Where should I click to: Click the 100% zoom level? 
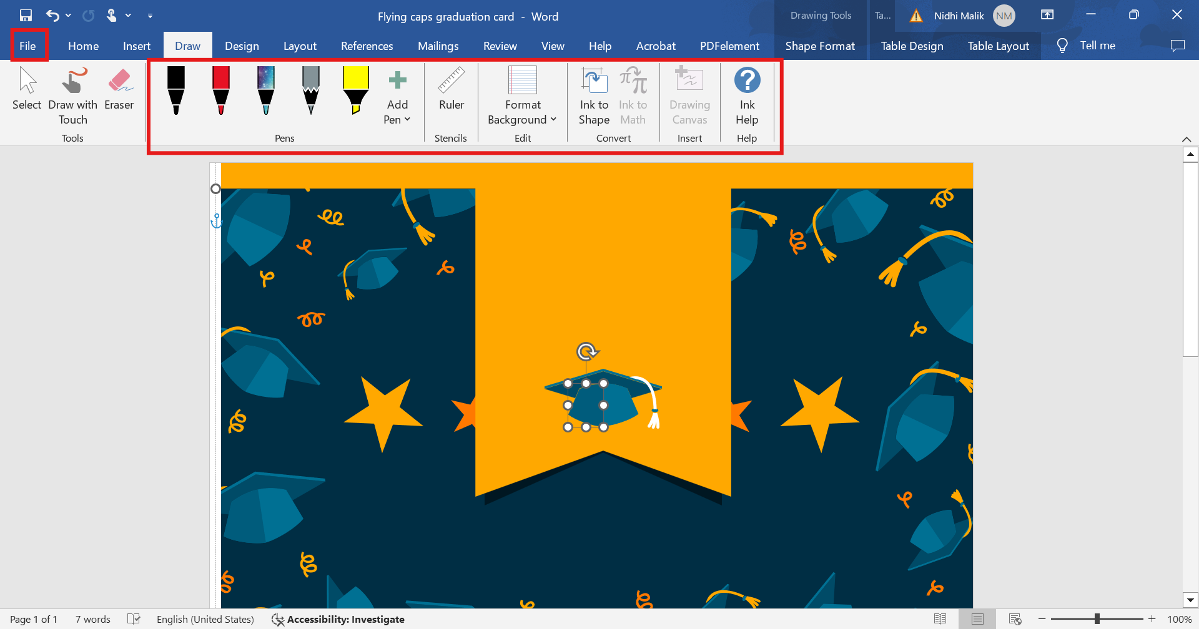click(1180, 619)
